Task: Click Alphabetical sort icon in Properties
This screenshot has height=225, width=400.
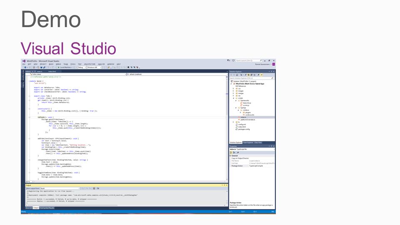Action: [234, 152]
